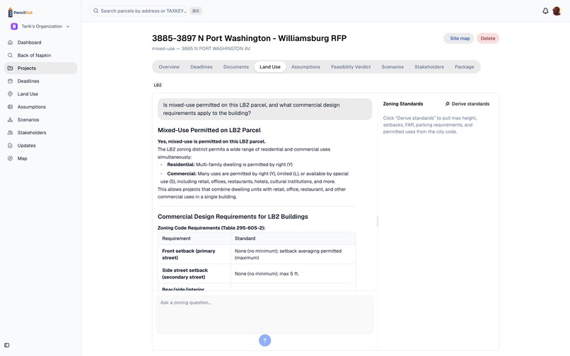Open the Package tab
This screenshot has width=570, height=356.
464,67
